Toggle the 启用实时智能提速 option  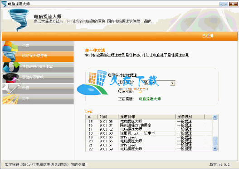point(122,75)
